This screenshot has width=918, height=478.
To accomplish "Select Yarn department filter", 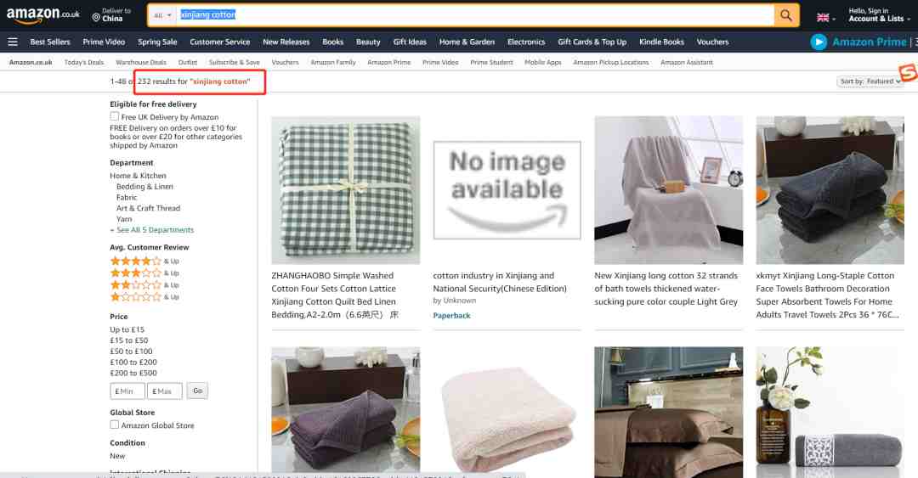I will (124, 219).
